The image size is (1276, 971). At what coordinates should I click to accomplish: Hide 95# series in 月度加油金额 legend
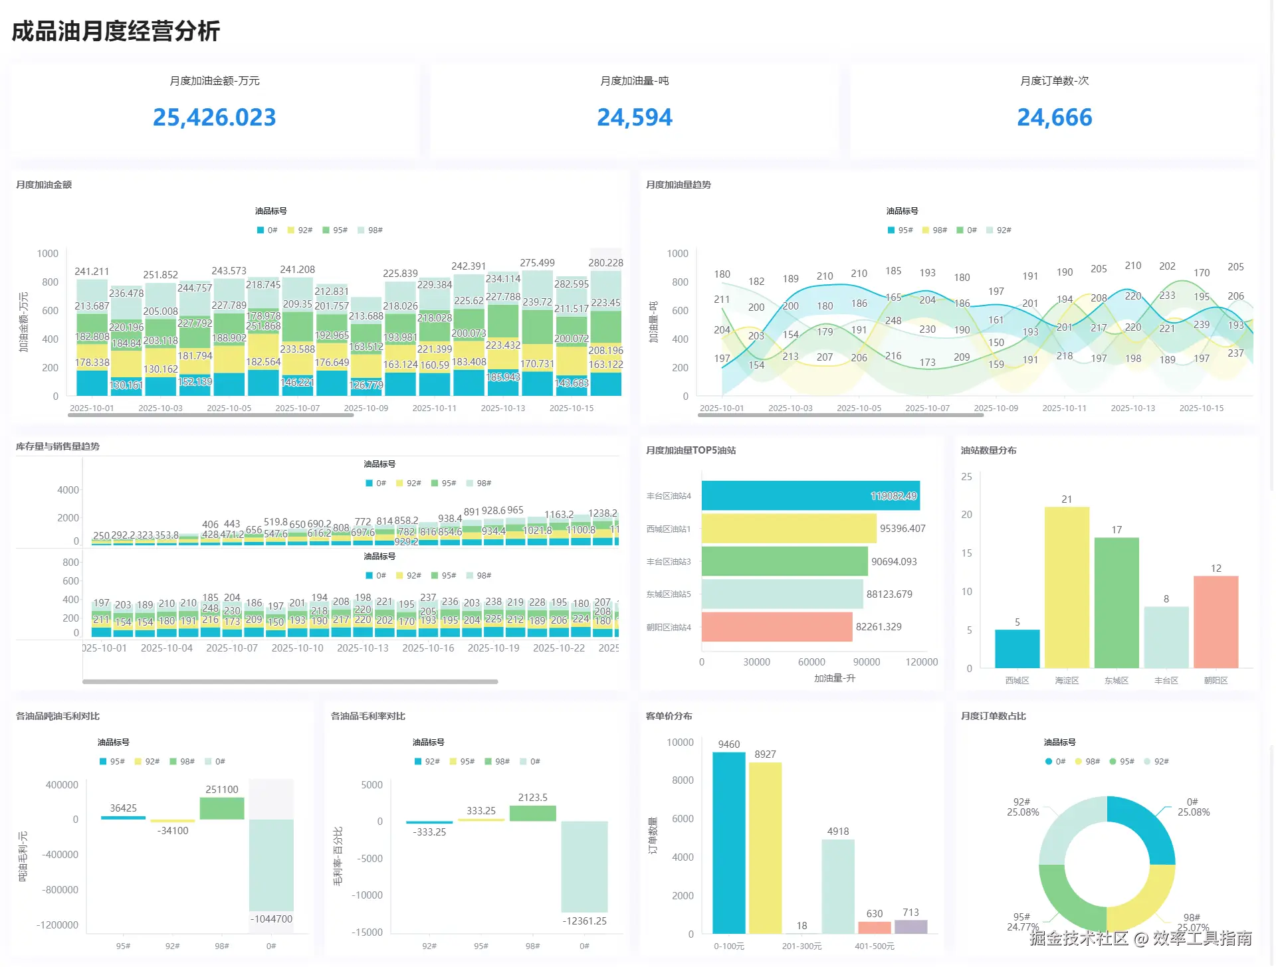pyautogui.click(x=326, y=230)
